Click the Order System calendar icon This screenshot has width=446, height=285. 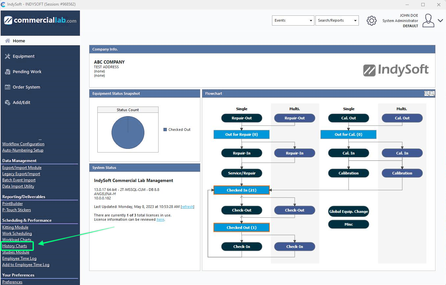8,87
